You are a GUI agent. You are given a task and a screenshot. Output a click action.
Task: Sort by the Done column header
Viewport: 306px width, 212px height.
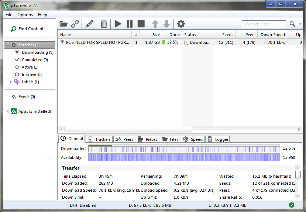tap(172, 35)
